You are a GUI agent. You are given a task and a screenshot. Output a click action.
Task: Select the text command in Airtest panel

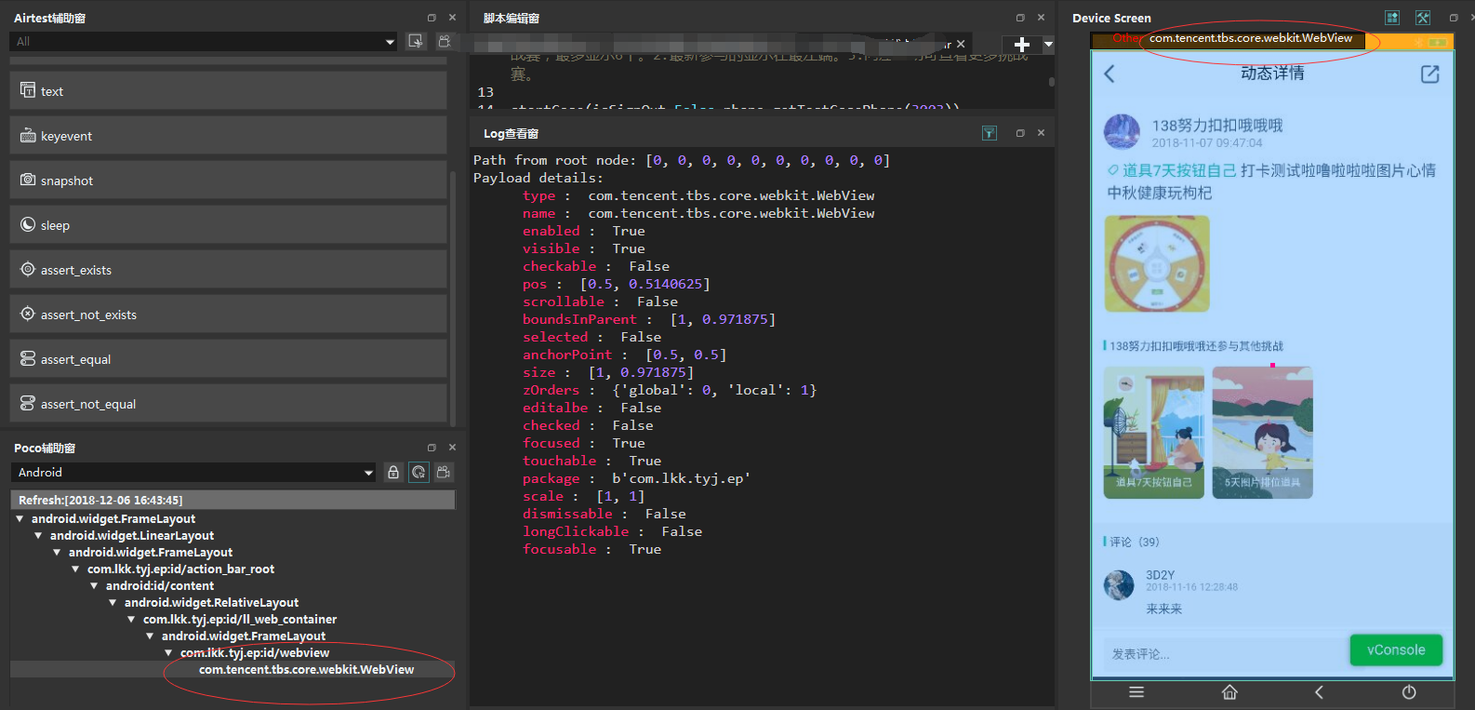click(228, 91)
